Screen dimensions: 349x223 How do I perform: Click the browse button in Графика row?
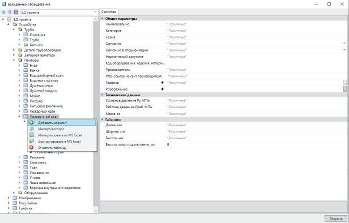point(345,83)
